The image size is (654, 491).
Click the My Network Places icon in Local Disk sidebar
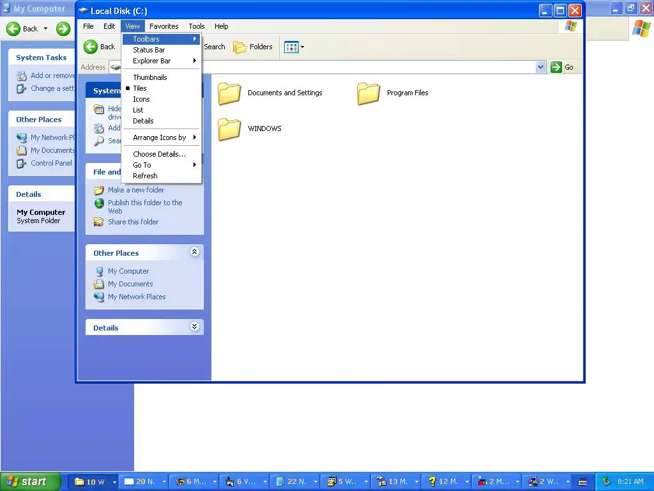[x=99, y=297]
